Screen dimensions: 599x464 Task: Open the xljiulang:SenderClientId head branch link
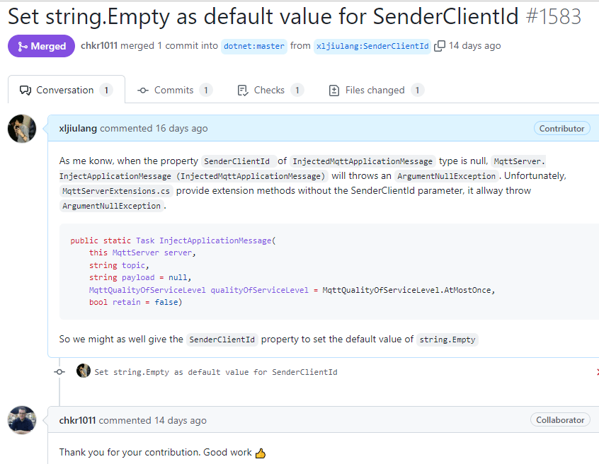(x=372, y=46)
